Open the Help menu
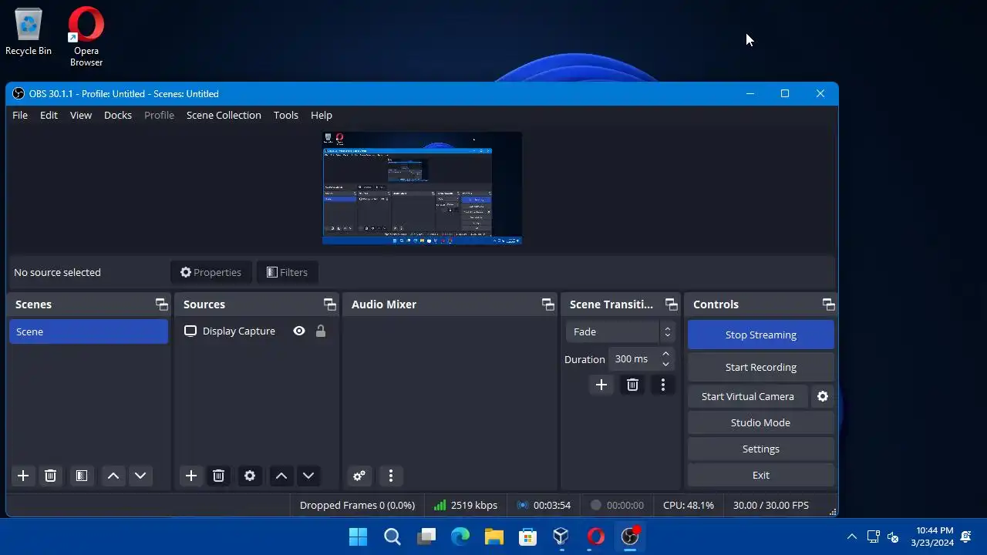 click(322, 115)
